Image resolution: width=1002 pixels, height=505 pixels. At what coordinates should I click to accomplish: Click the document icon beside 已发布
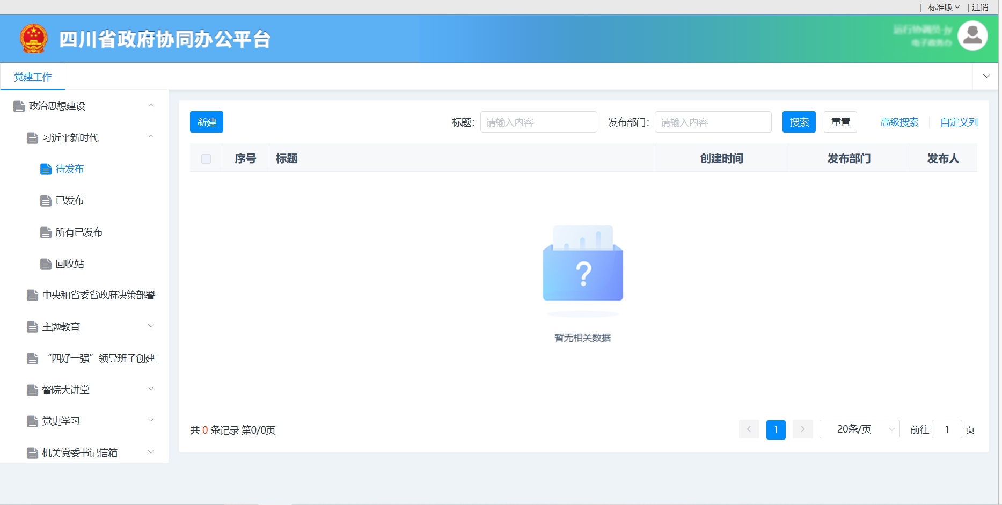46,201
